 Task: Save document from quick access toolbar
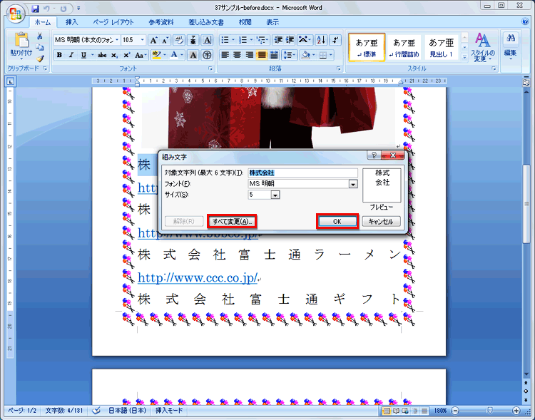tap(35, 9)
